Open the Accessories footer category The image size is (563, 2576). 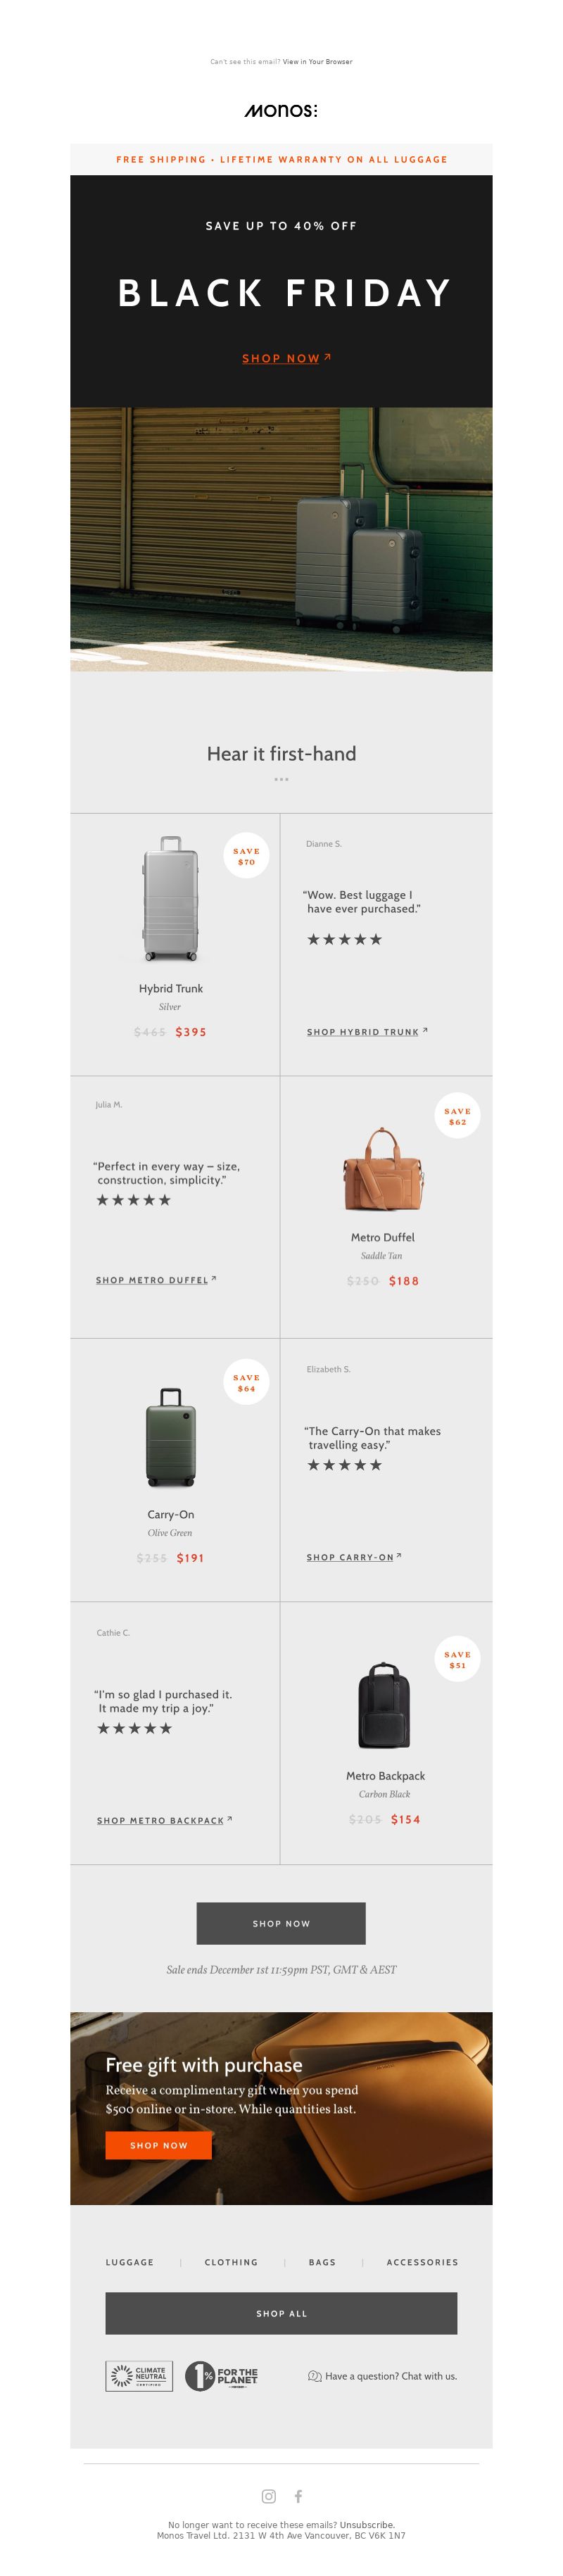point(422,2262)
